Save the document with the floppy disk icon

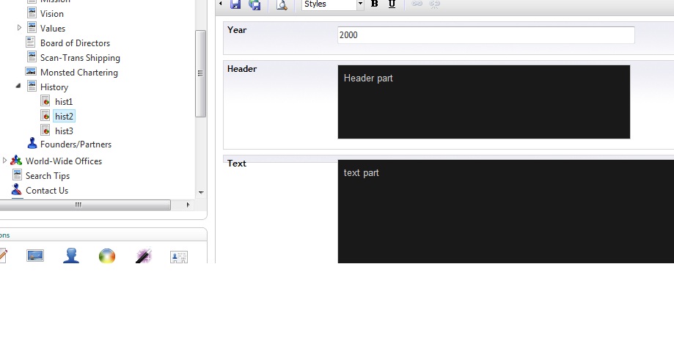tap(235, 4)
